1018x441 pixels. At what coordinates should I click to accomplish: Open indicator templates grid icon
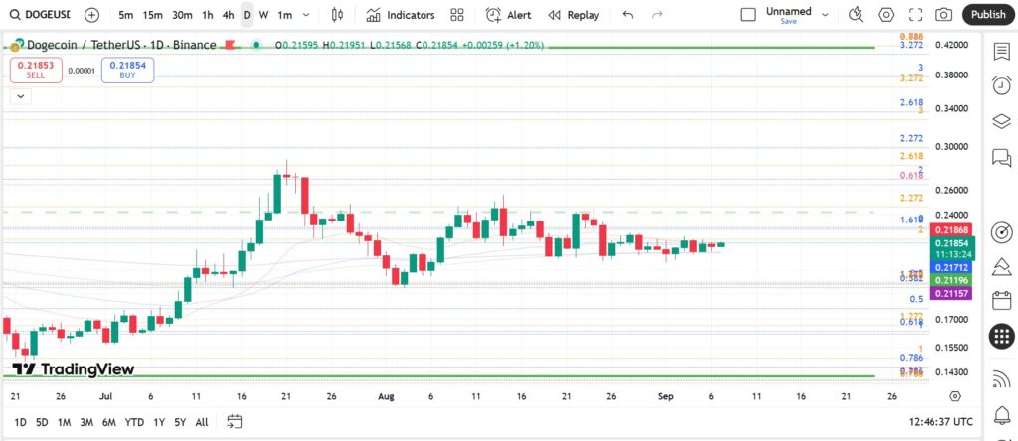pos(457,14)
